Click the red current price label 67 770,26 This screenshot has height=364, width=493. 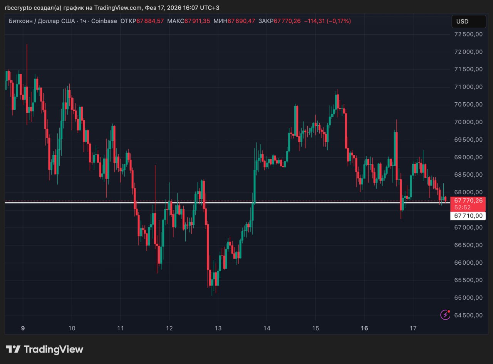[468, 200]
